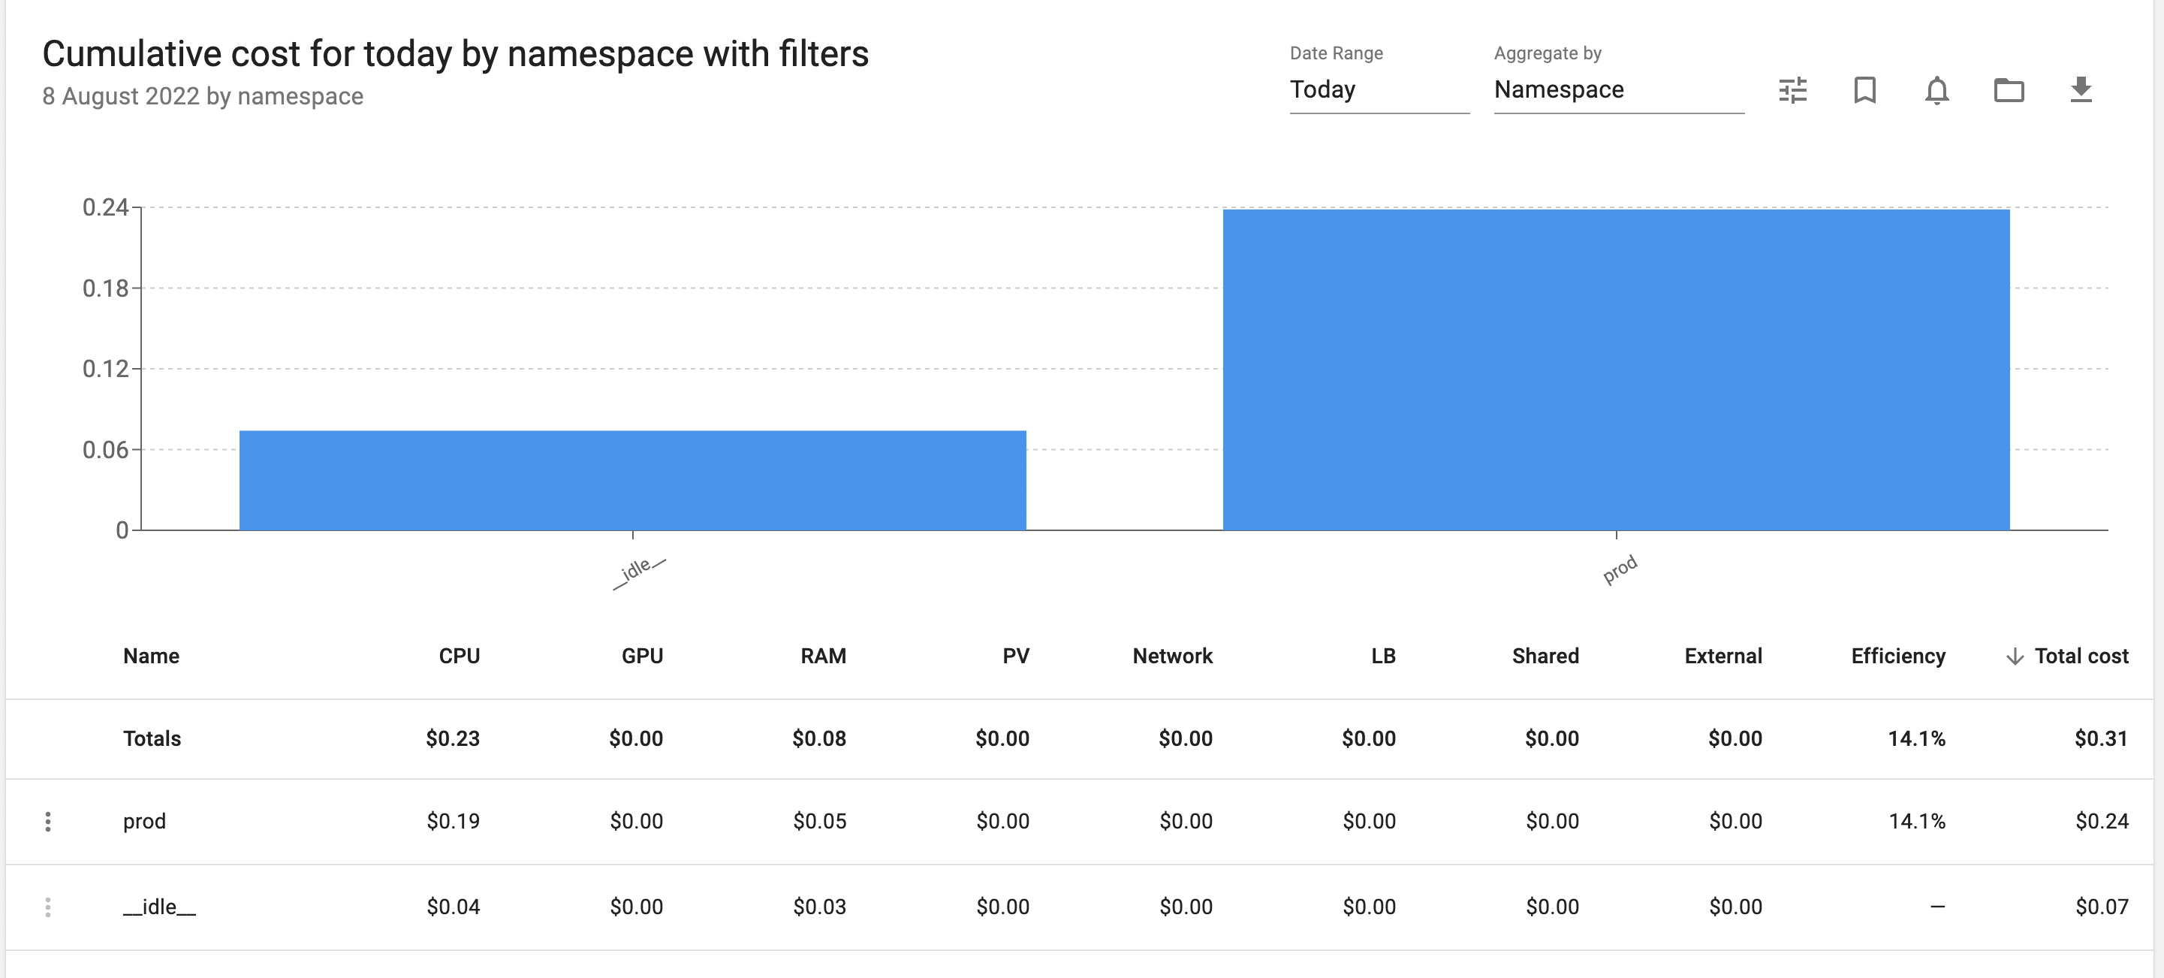The height and width of the screenshot is (978, 2164).
Task: Click the bookmark save report icon
Action: coord(1865,90)
